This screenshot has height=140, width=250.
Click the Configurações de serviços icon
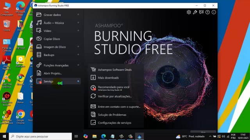click(x=93, y=122)
